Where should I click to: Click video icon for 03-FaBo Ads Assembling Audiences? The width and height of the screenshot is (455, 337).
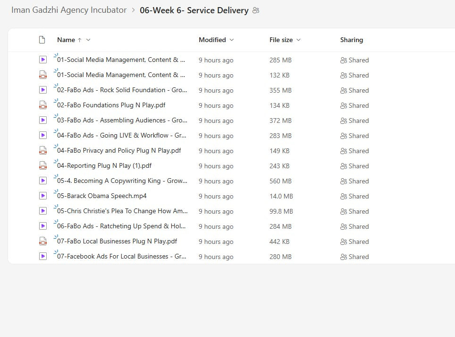pyautogui.click(x=43, y=120)
